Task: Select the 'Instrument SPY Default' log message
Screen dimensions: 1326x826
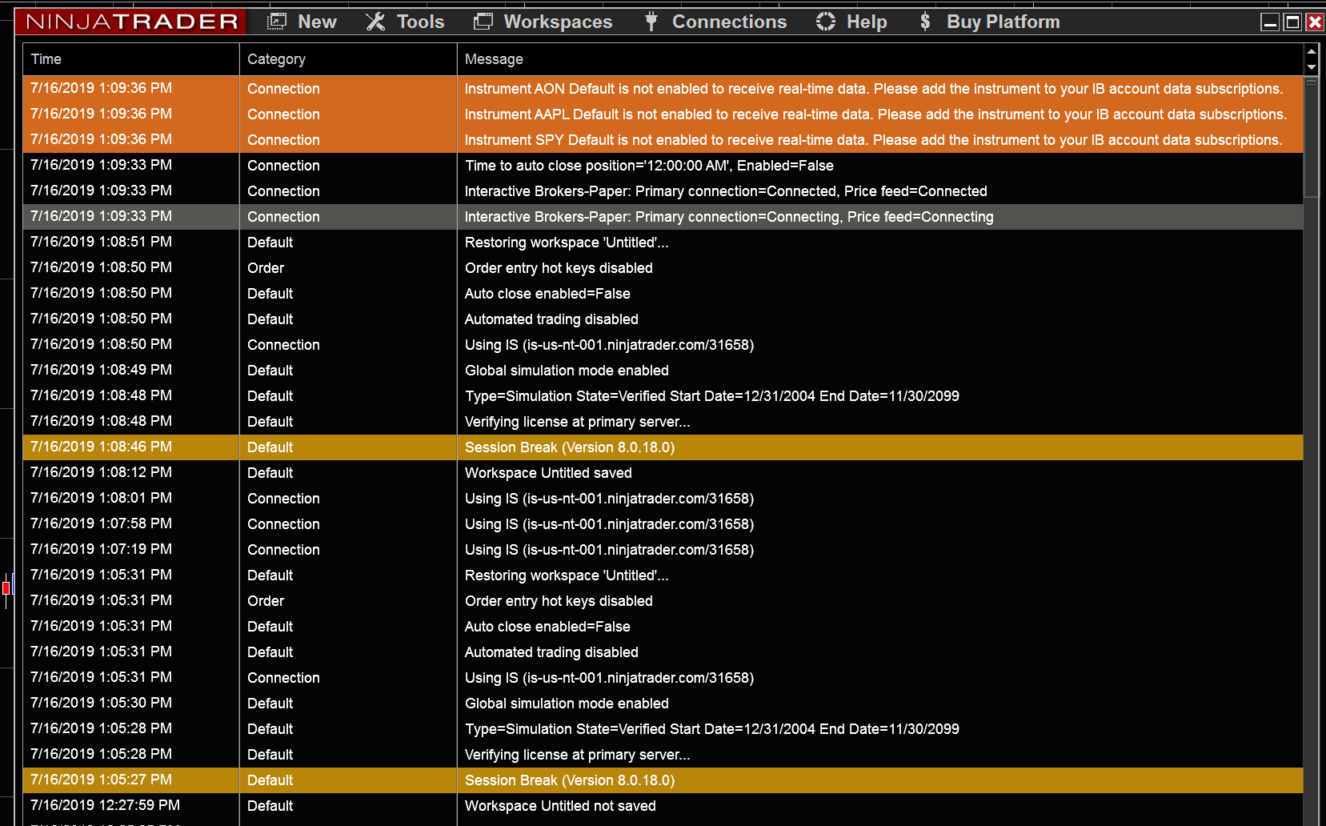Action: point(873,140)
